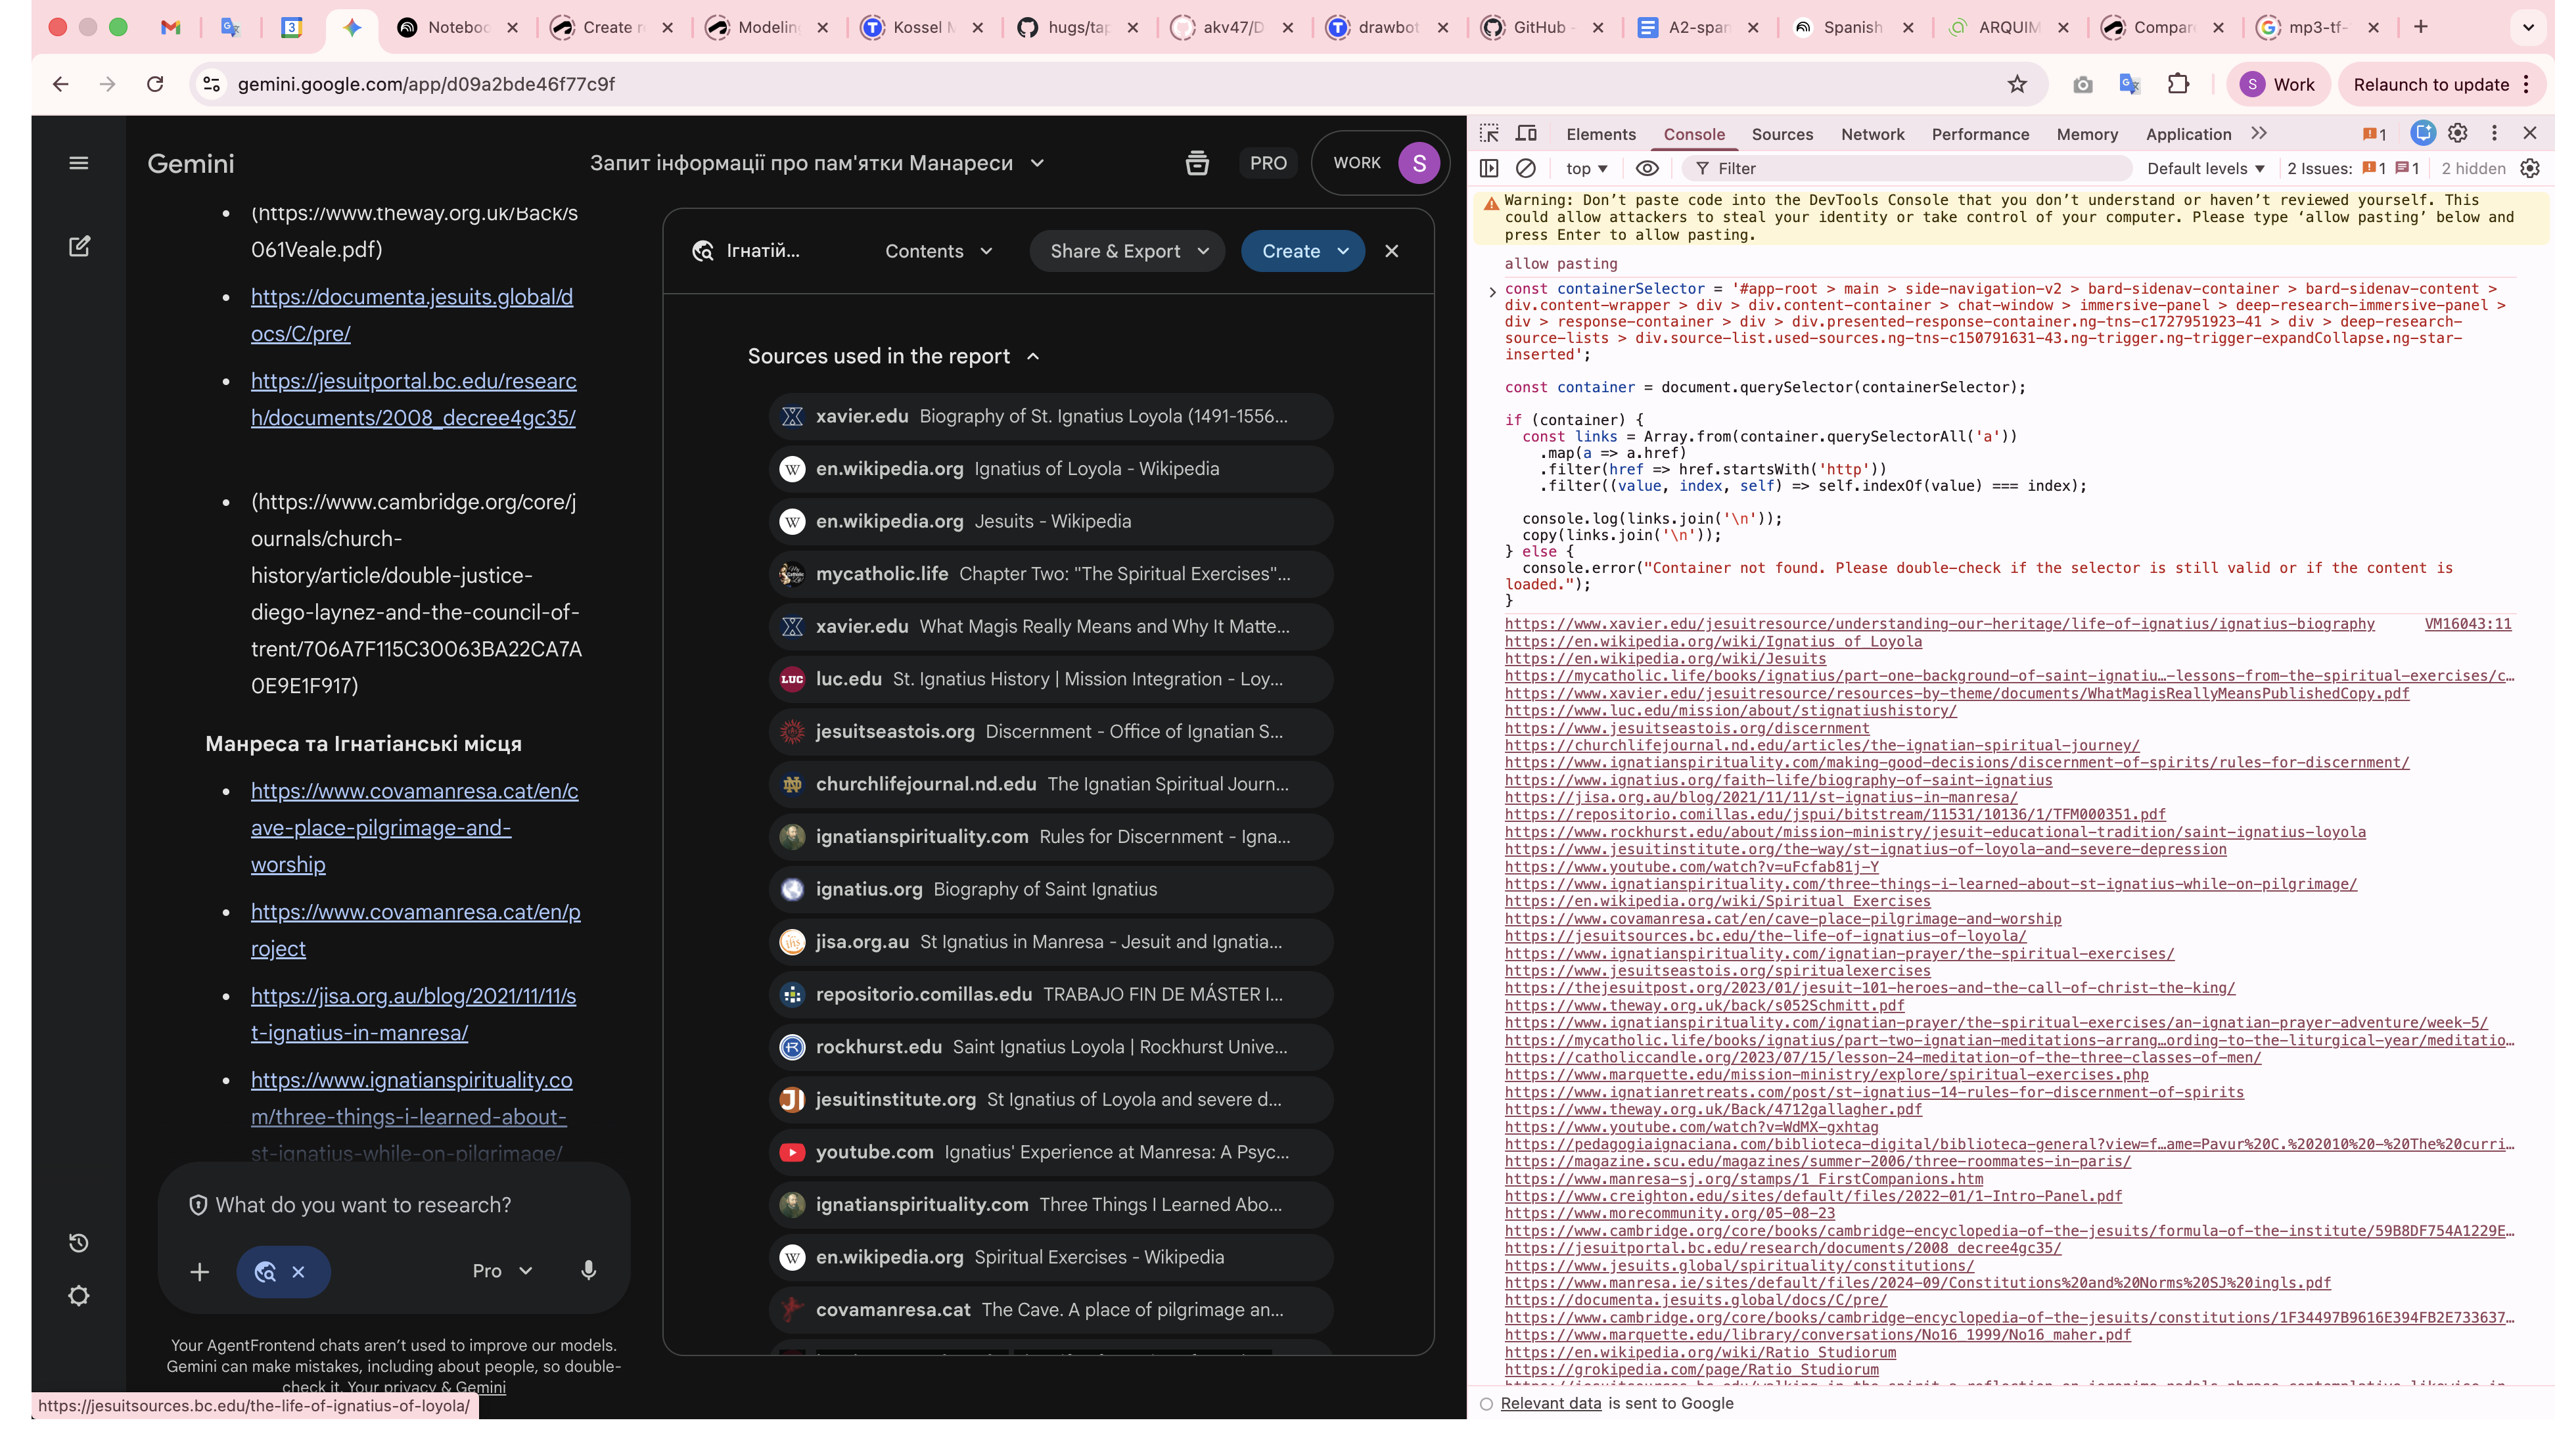Open the covamanresa.cat/en/project link in chat

[415, 930]
